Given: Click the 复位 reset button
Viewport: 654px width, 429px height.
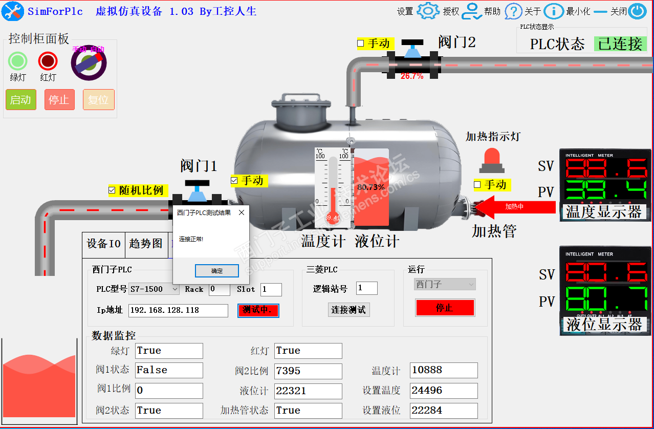Looking at the screenshot, I should pos(99,100).
